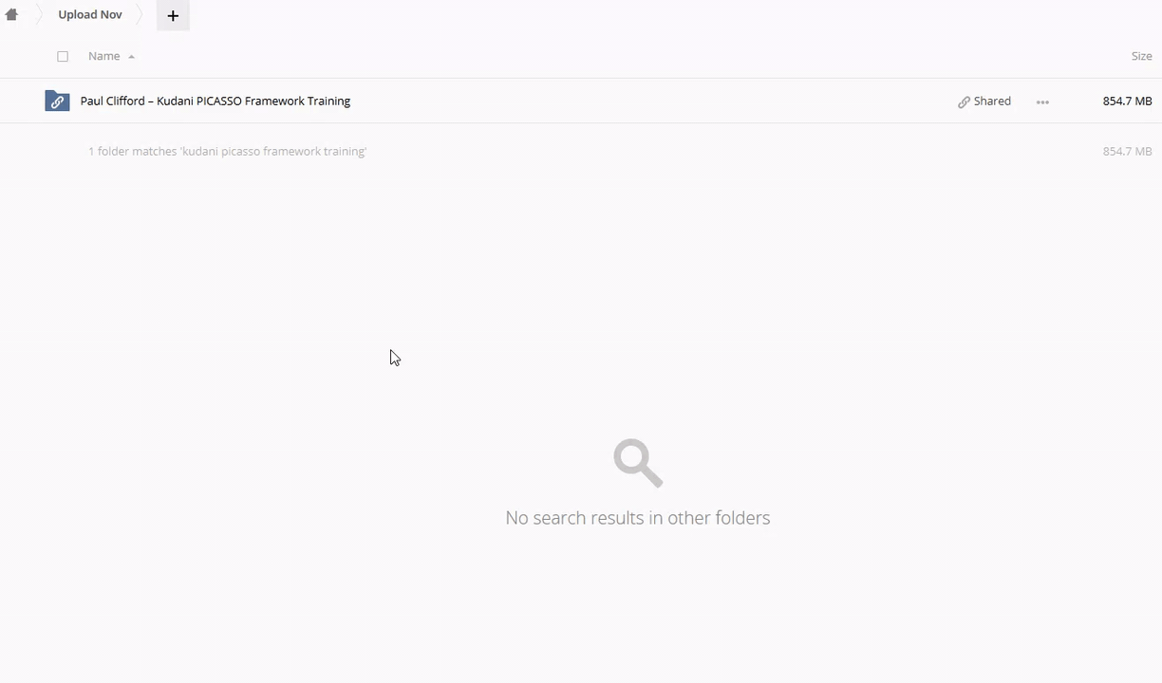The width and height of the screenshot is (1162, 683).
Task: Click the greyed summary total size value
Action: pos(1127,152)
